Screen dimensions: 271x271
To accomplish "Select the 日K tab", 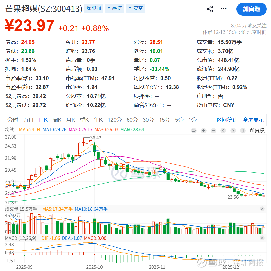I will point(43,120).
